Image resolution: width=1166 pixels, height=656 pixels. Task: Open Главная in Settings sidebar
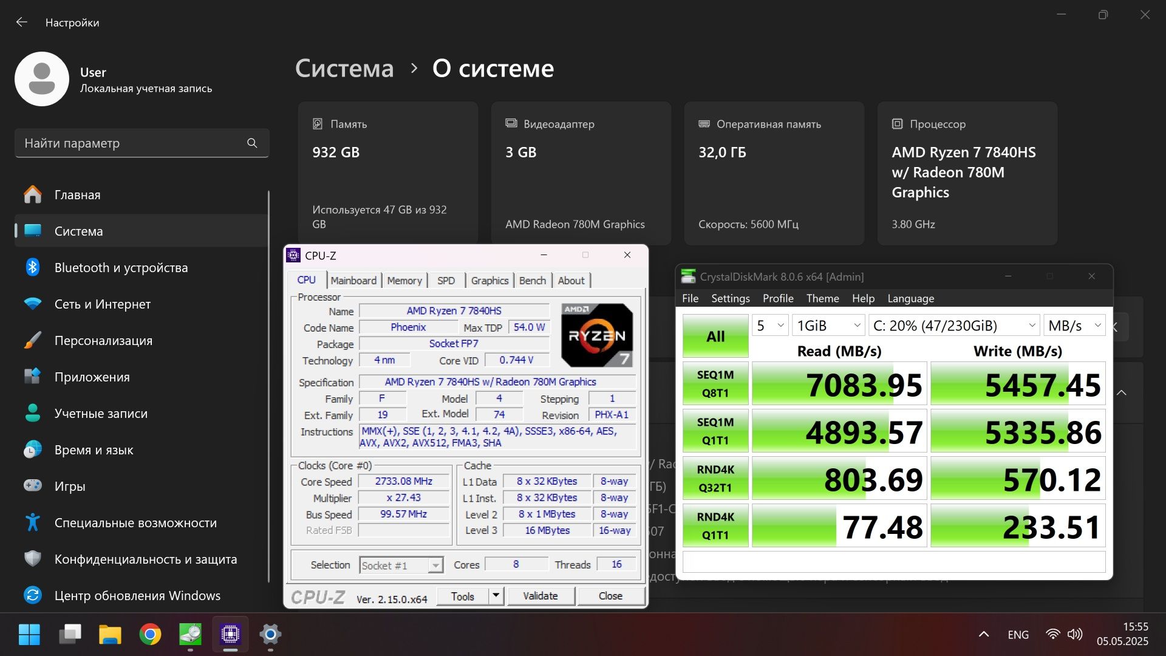pyautogui.click(x=141, y=195)
